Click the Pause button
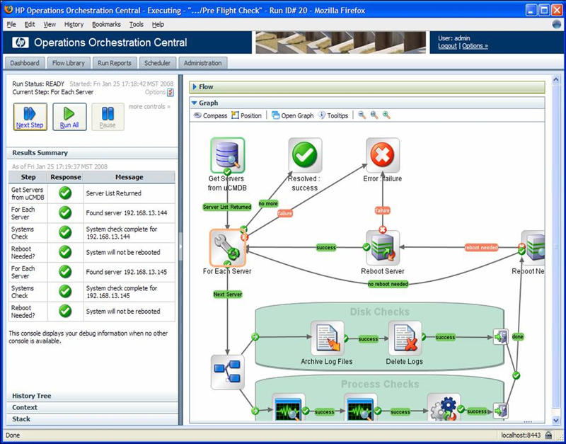This screenshot has width=566, height=444. click(x=108, y=117)
